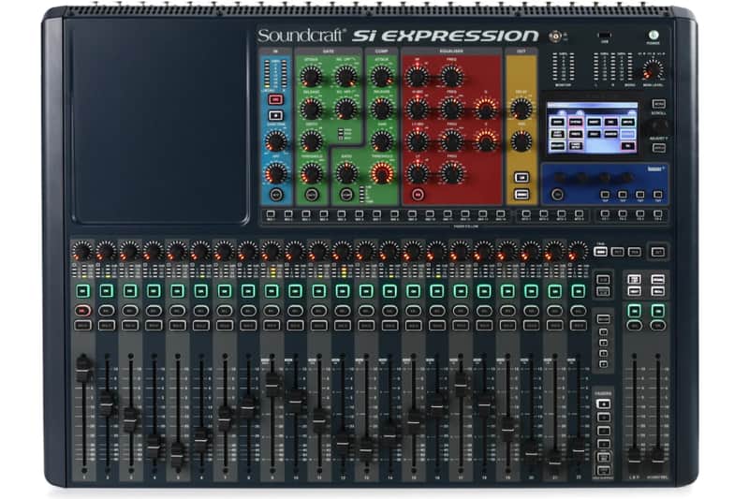This screenshot has height=499, width=749.
Task: Select fader layer A (lit white button)
Action: pos(604,404)
